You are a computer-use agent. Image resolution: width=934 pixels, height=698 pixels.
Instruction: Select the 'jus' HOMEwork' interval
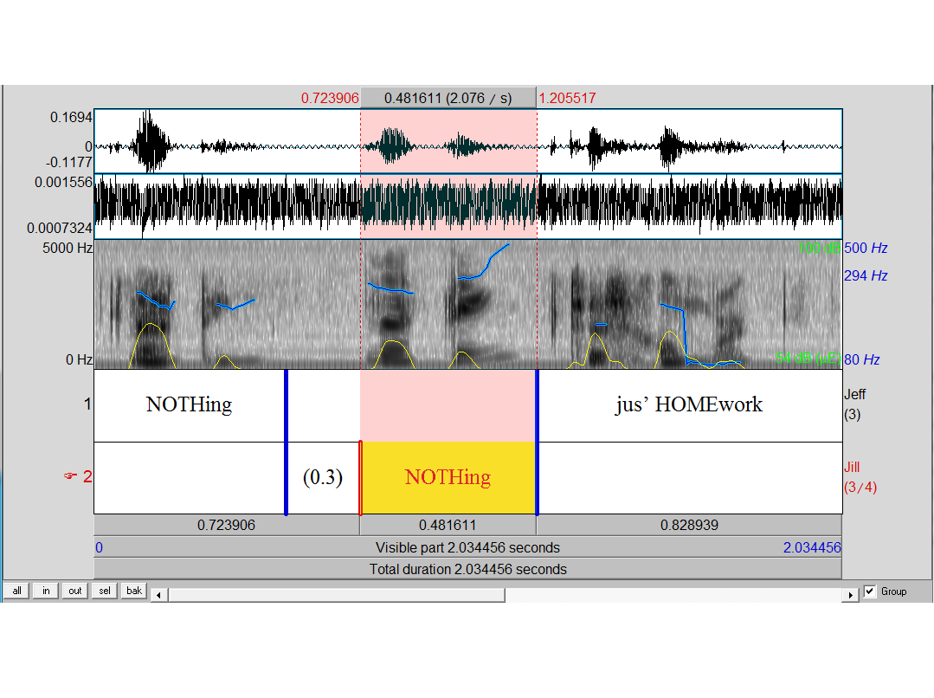[689, 405]
